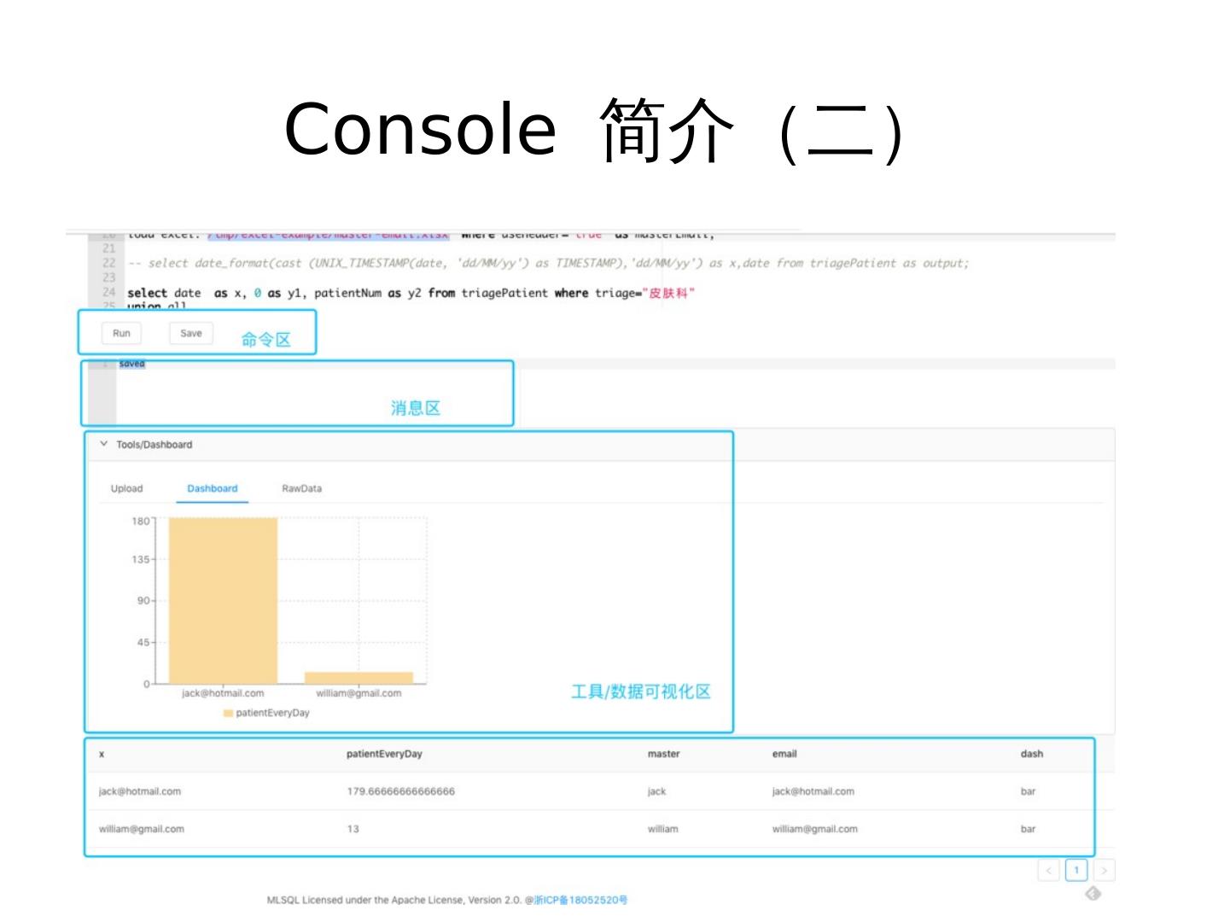Screen dimensions: 1230x922
Task: Open the RawData tab
Action: [301, 488]
